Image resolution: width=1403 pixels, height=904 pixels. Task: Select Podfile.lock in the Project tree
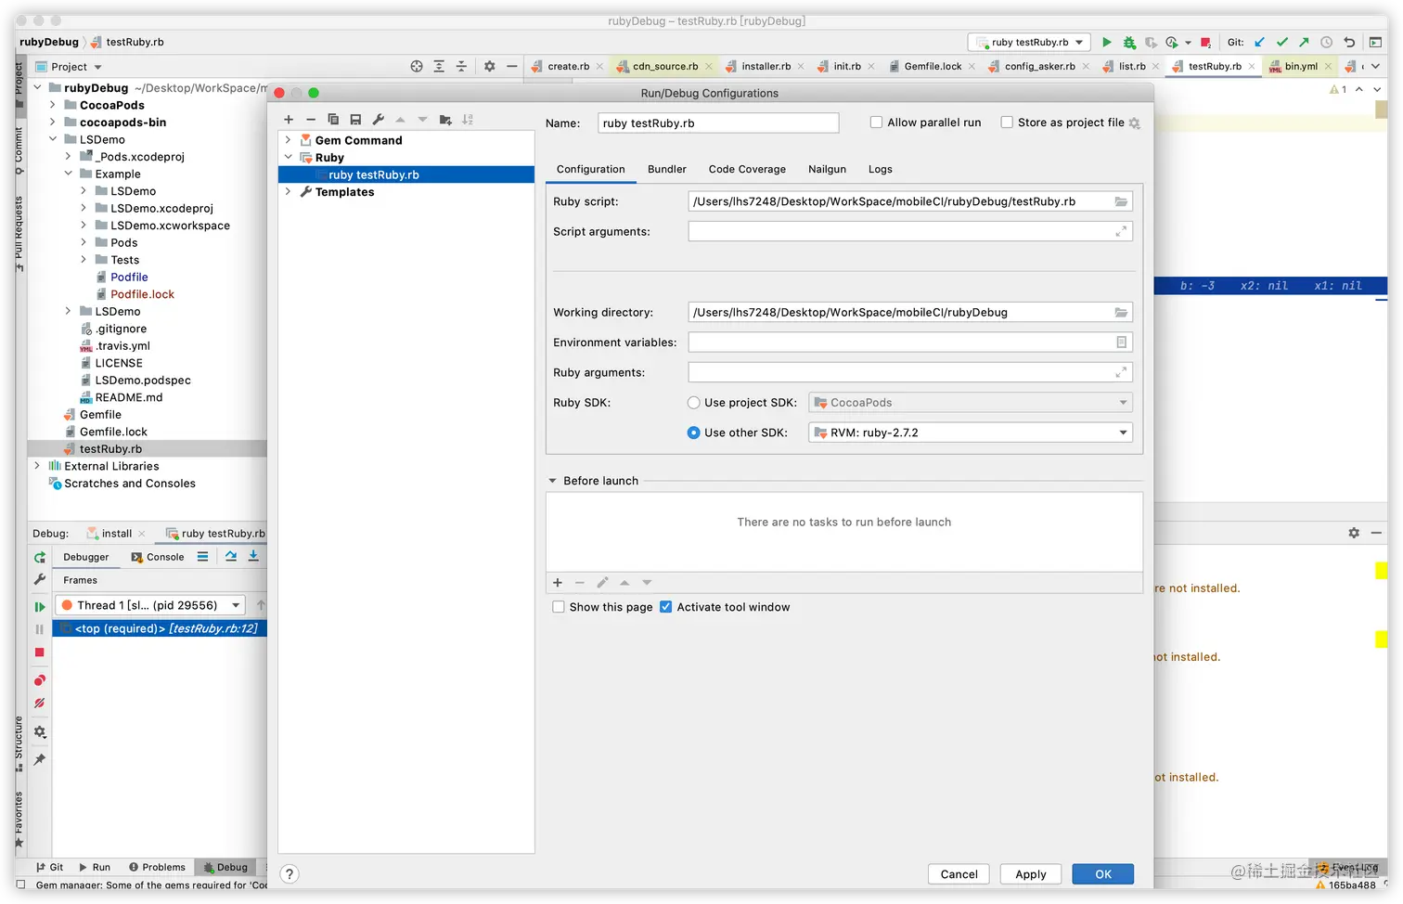(x=142, y=294)
